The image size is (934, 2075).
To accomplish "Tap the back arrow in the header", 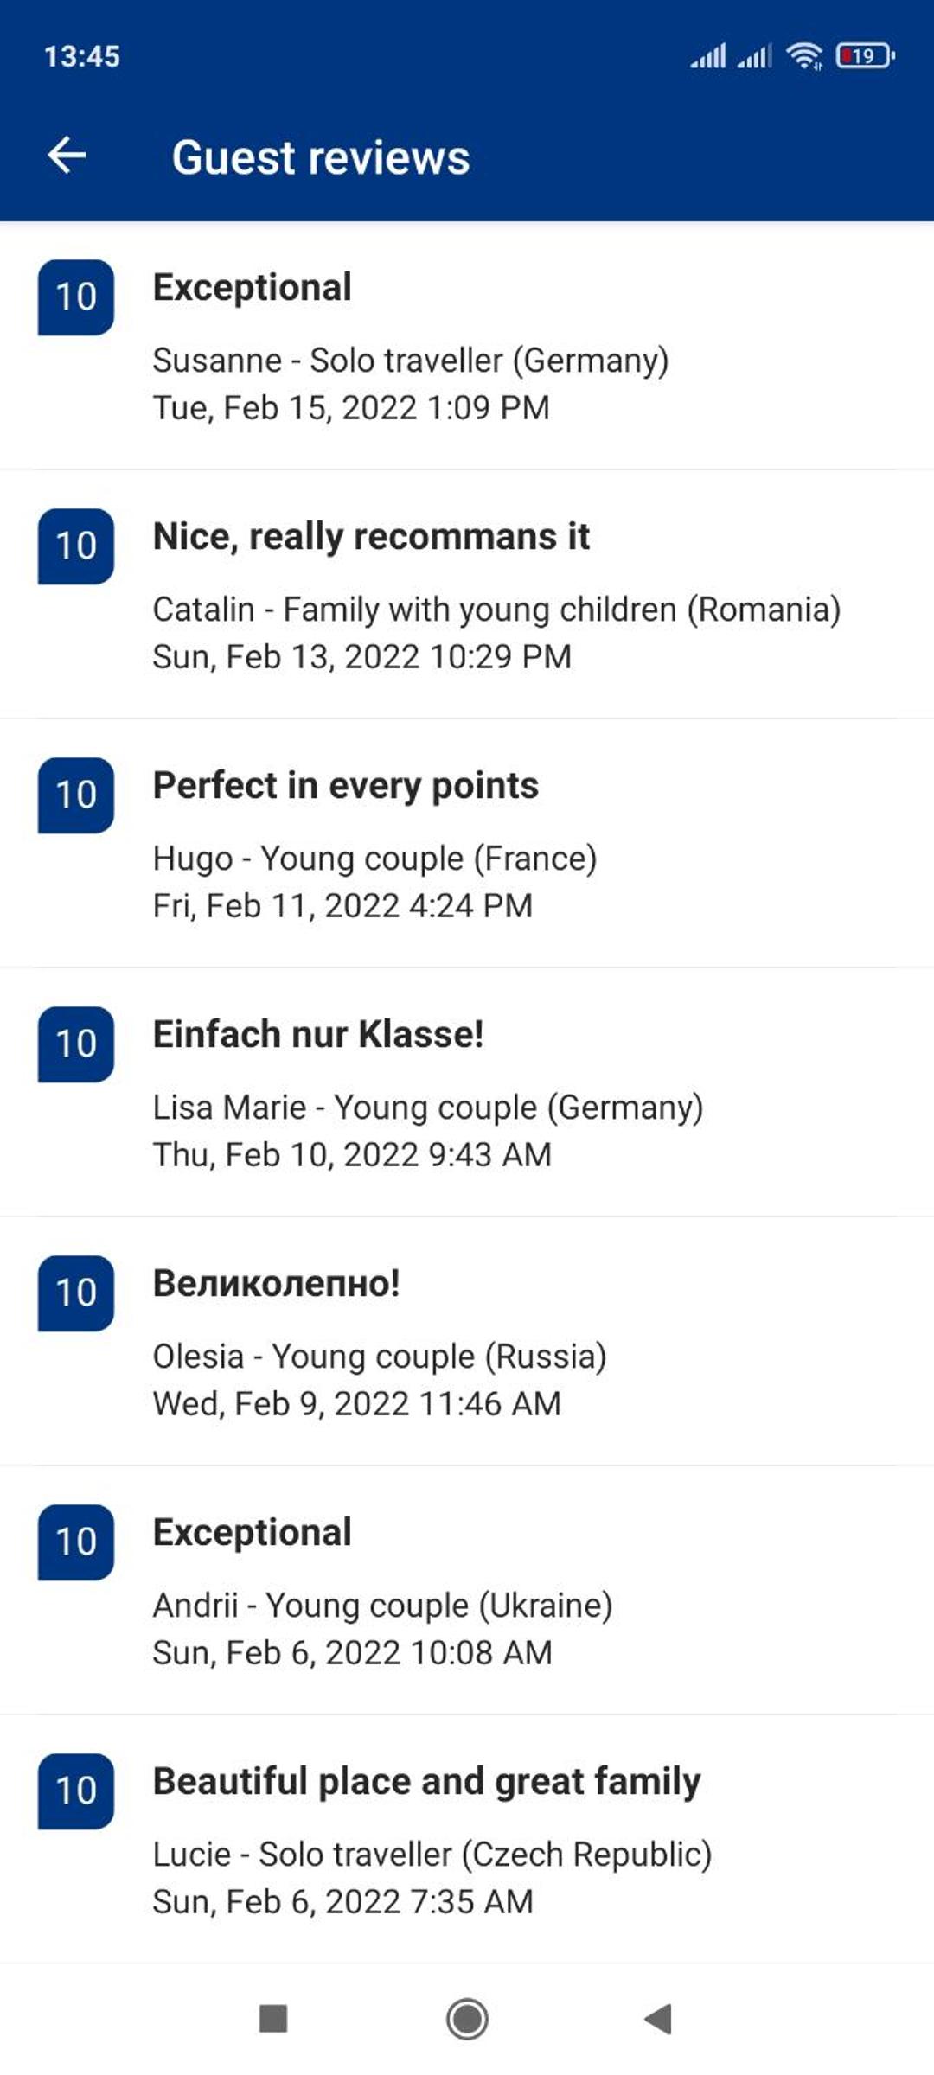I will tap(67, 156).
